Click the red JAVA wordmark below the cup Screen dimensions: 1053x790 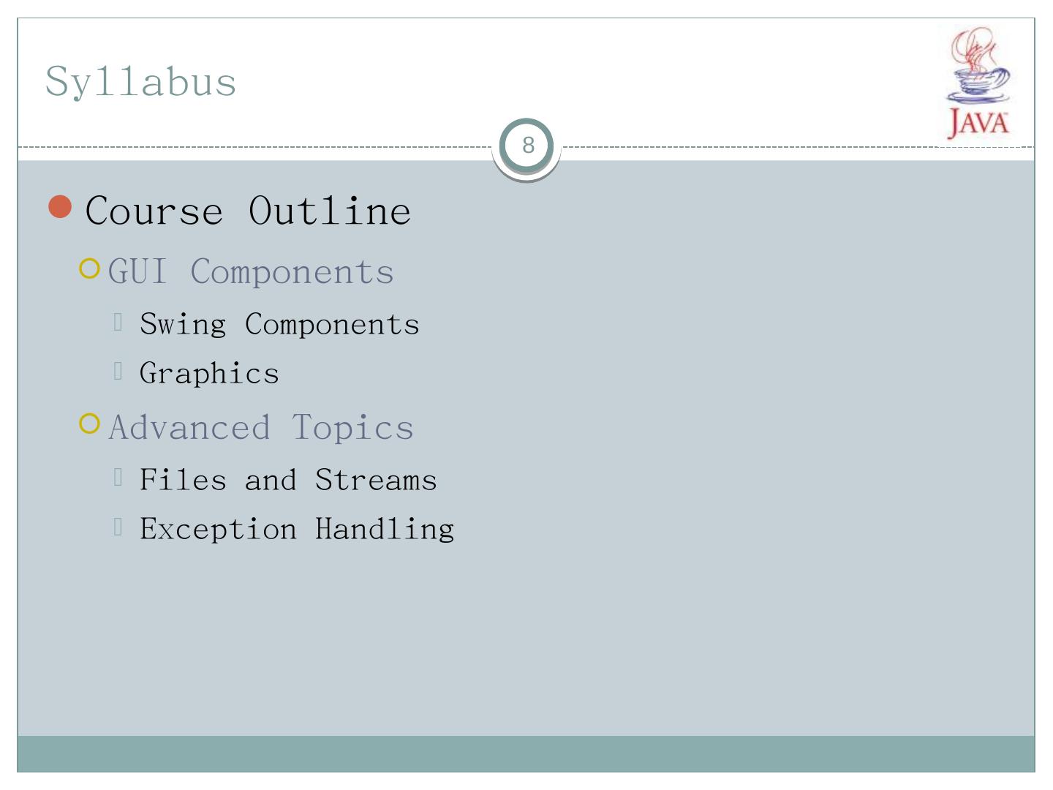coord(978,124)
